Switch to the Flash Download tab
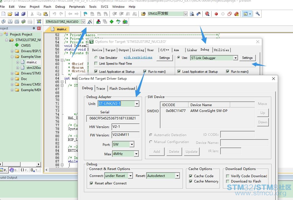This screenshot has width=293, height=200. tap(122, 89)
